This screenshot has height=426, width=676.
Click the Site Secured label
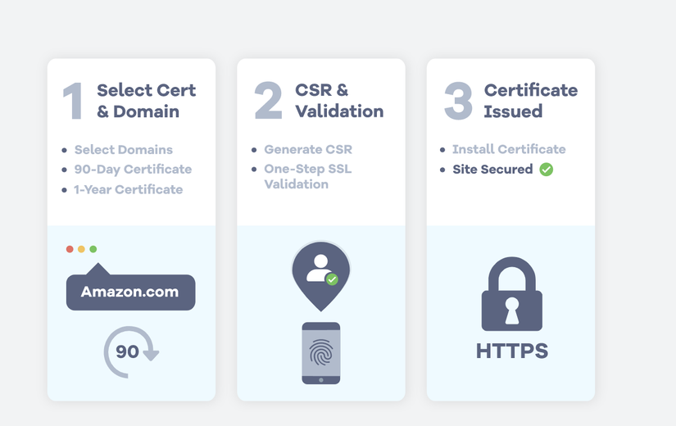[492, 170]
